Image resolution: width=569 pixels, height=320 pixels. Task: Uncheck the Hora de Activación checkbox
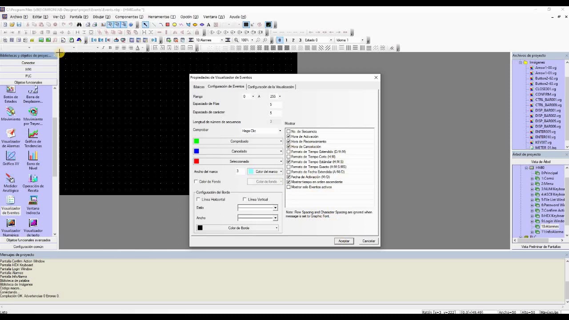pos(289,136)
